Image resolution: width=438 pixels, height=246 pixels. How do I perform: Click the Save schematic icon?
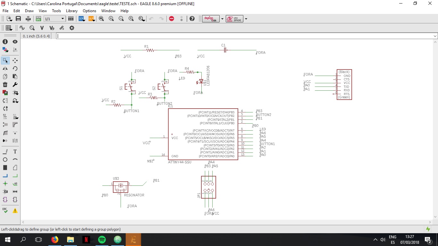18,19
